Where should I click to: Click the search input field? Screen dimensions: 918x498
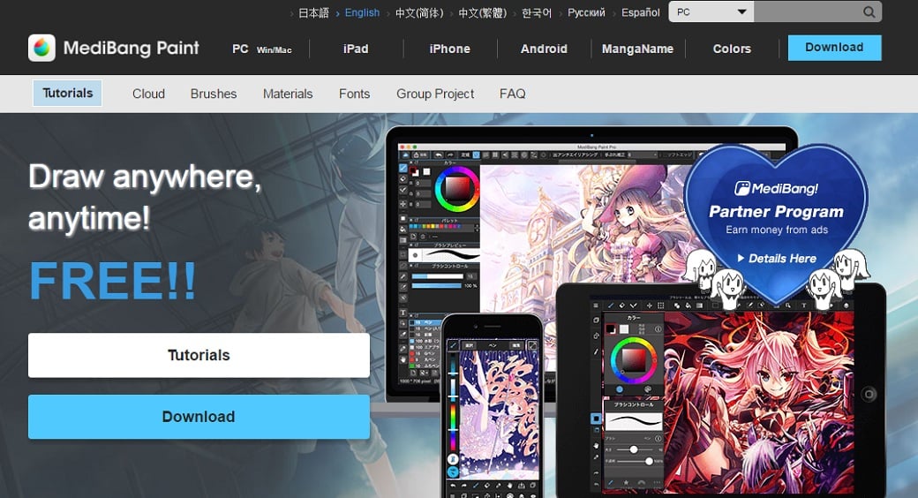pos(805,12)
